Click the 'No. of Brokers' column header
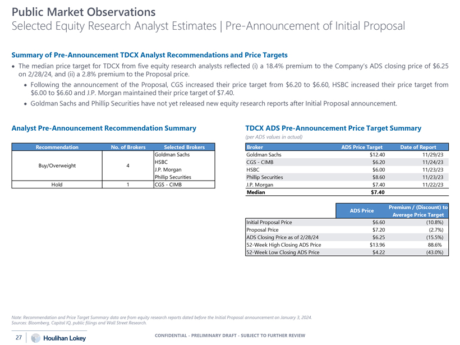Screen dimensions: 460x345 click(x=128, y=148)
